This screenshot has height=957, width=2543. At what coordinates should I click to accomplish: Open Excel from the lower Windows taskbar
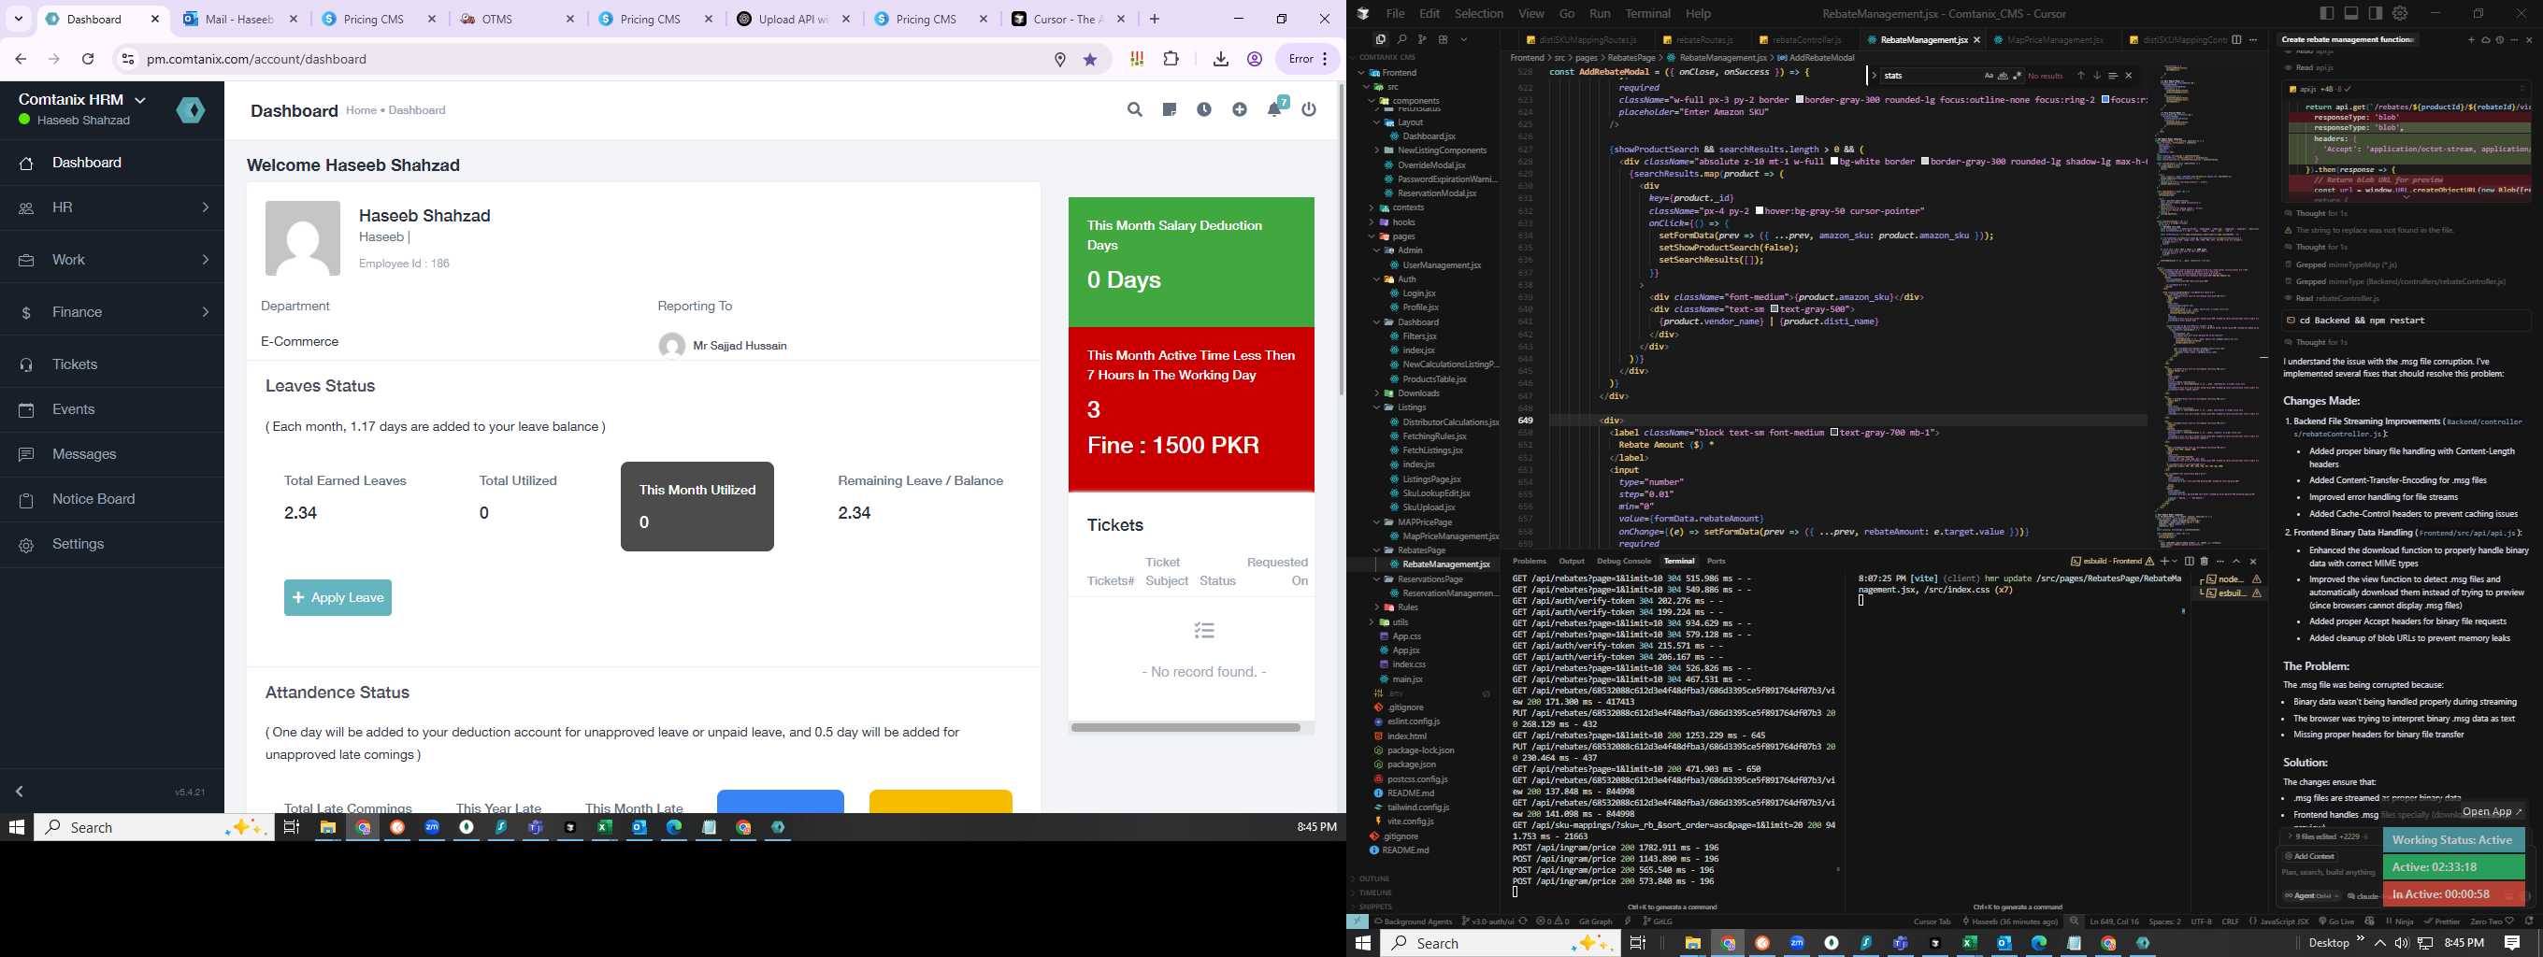pos(1970,943)
